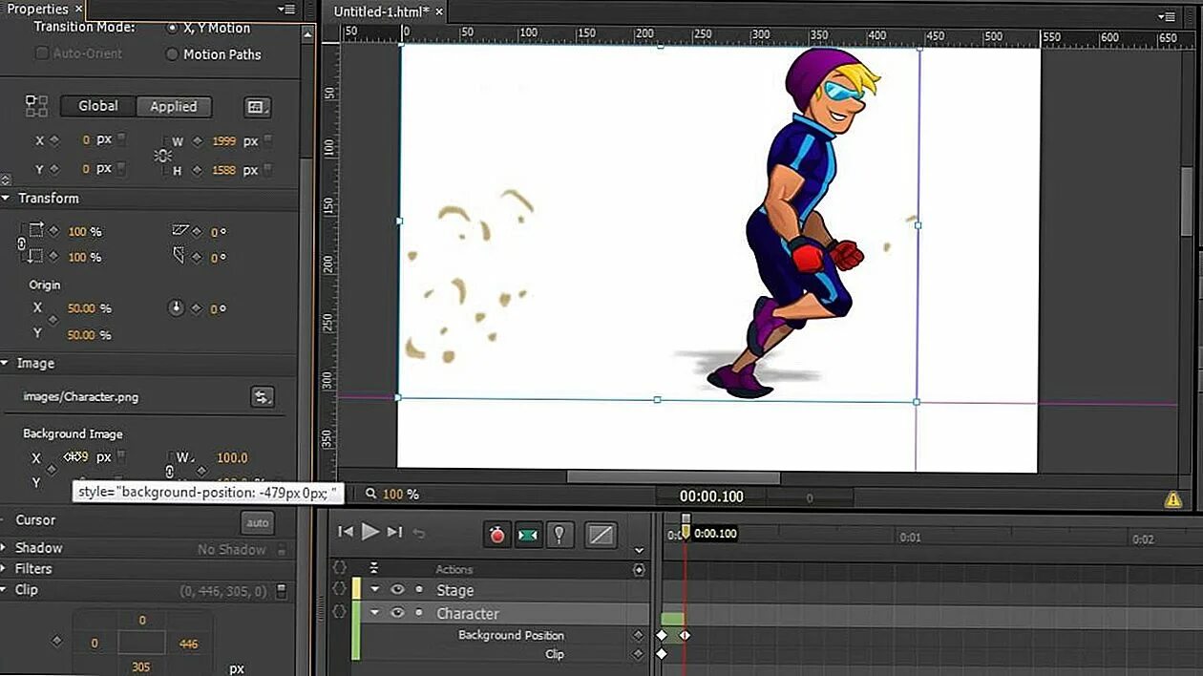Toggle the Pin playhead button
Viewport: 1203px width, 676px height.
tap(559, 535)
